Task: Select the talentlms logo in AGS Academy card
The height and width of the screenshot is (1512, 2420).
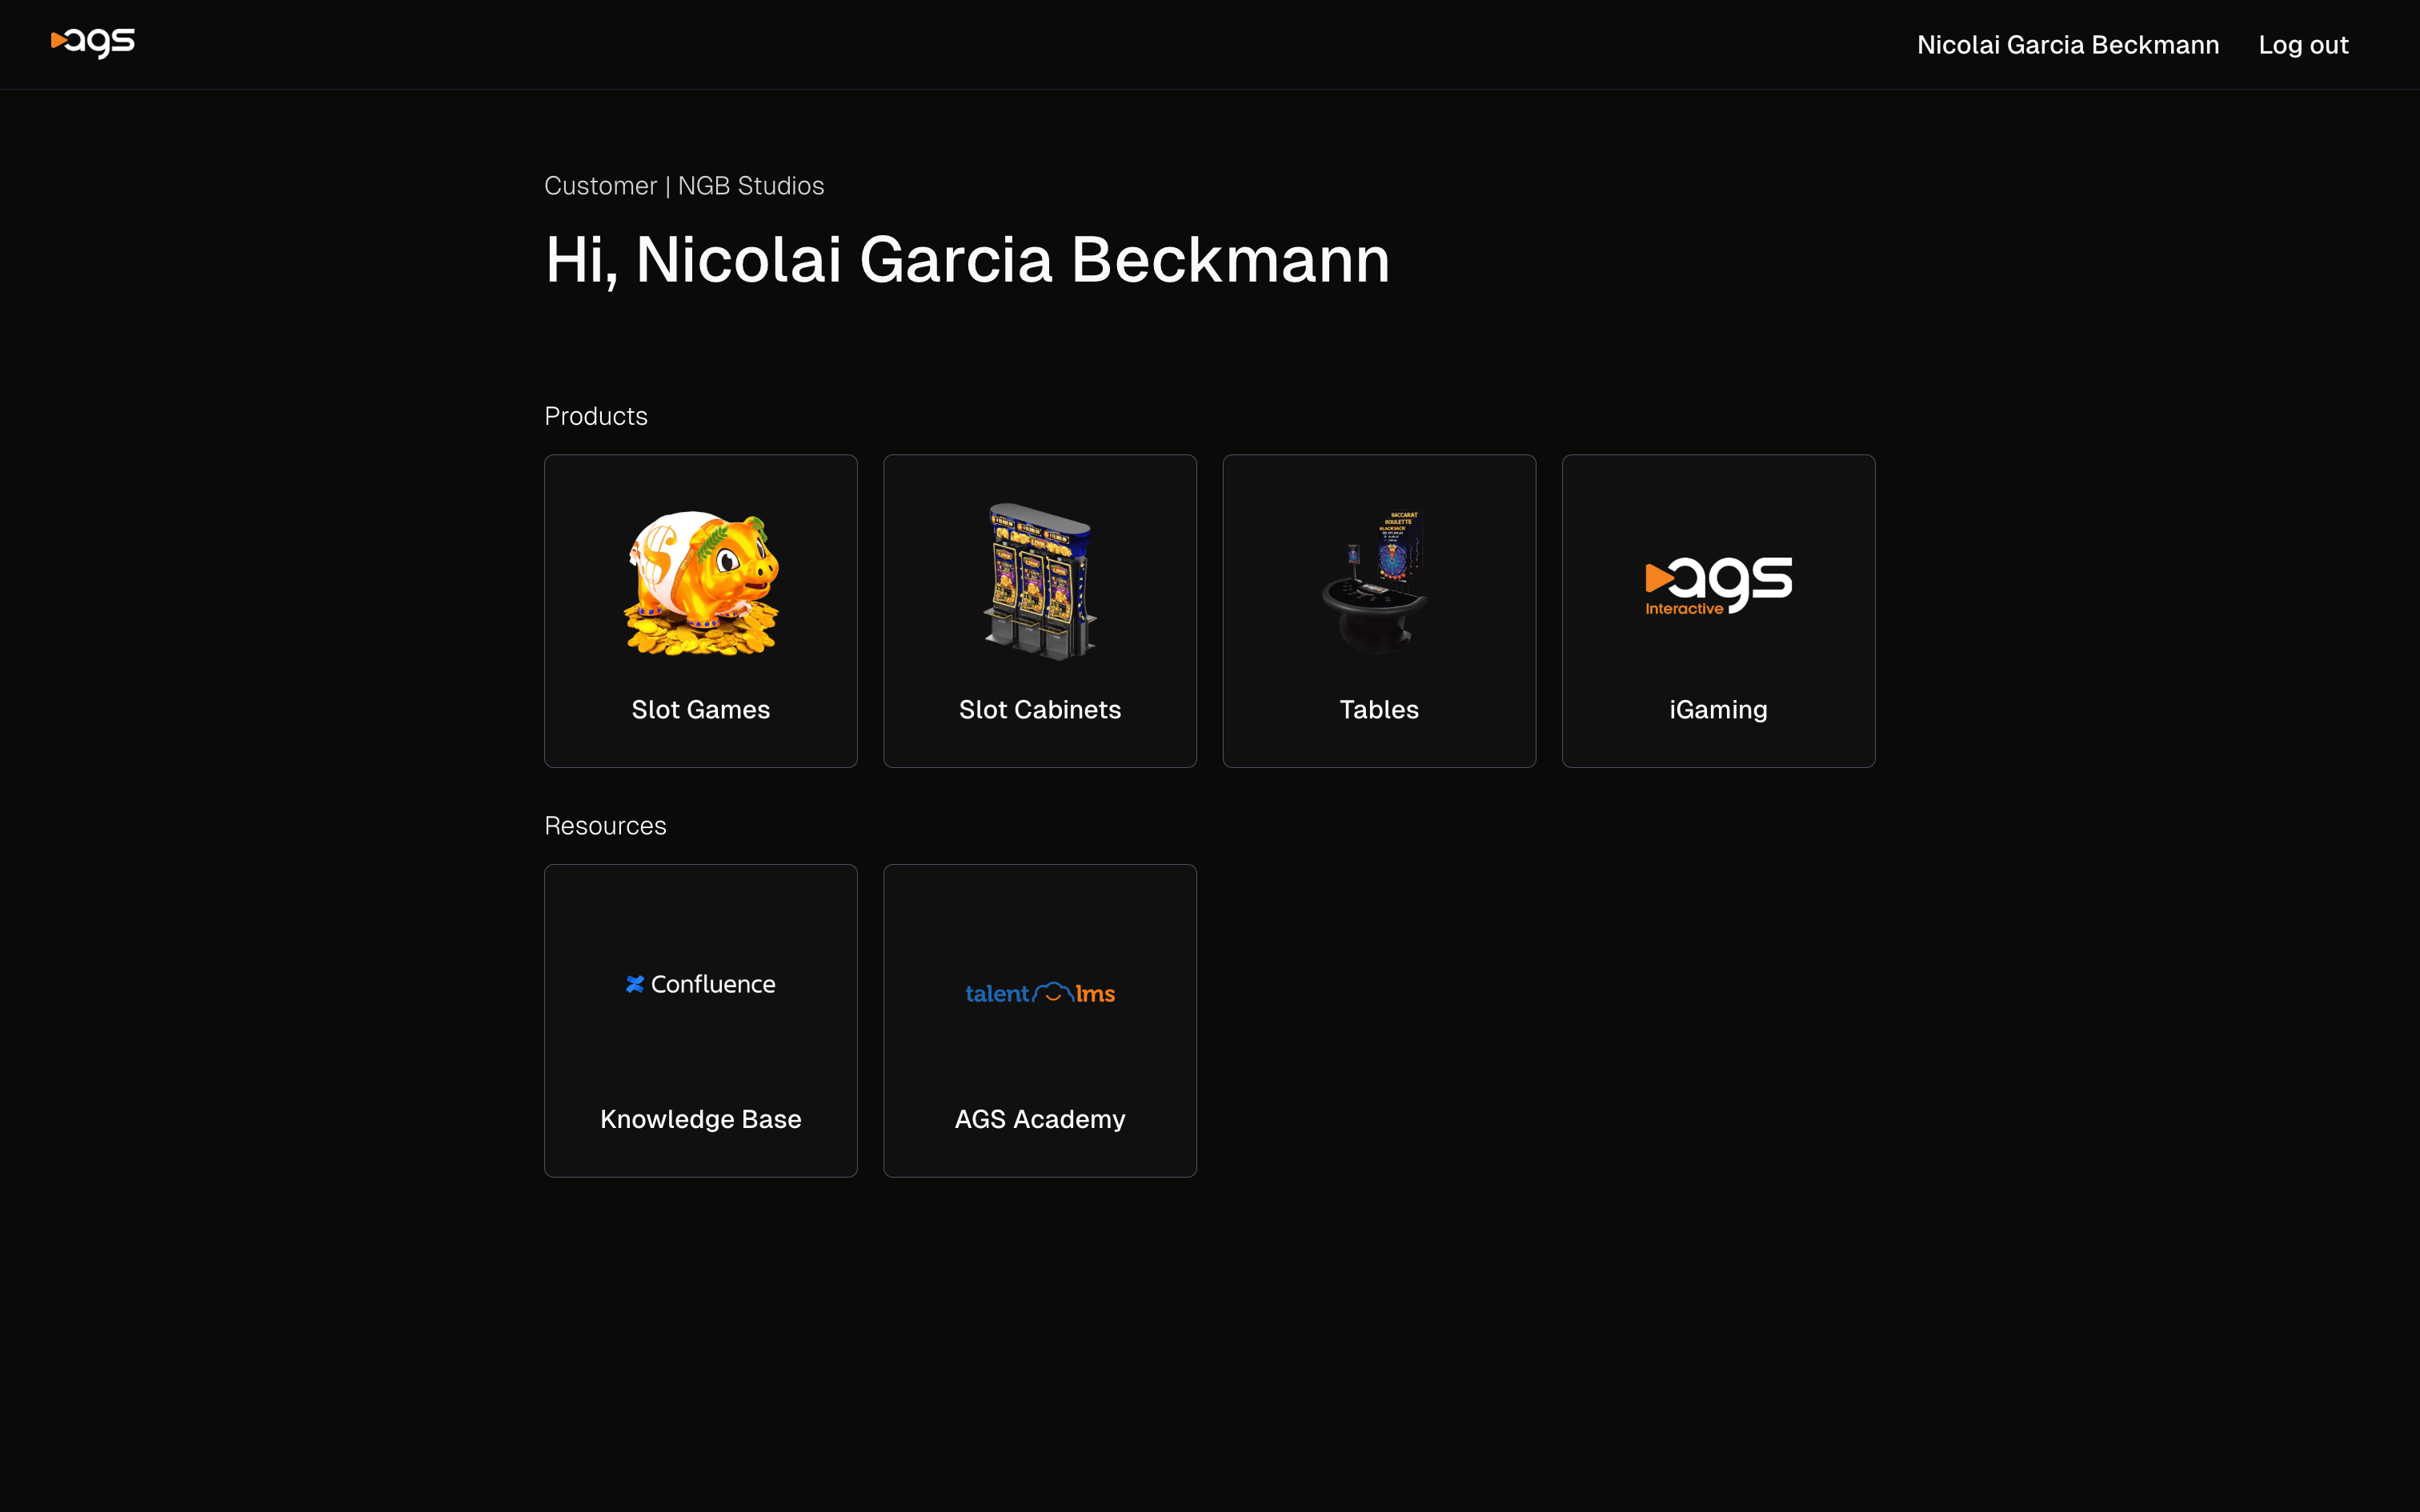Action: tap(1039, 992)
